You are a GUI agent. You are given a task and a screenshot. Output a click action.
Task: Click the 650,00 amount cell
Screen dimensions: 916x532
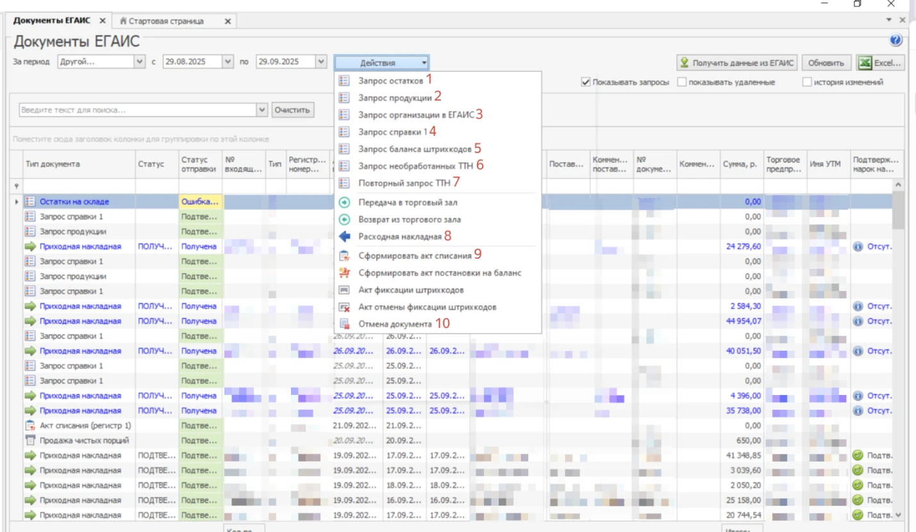pos(741,440)
